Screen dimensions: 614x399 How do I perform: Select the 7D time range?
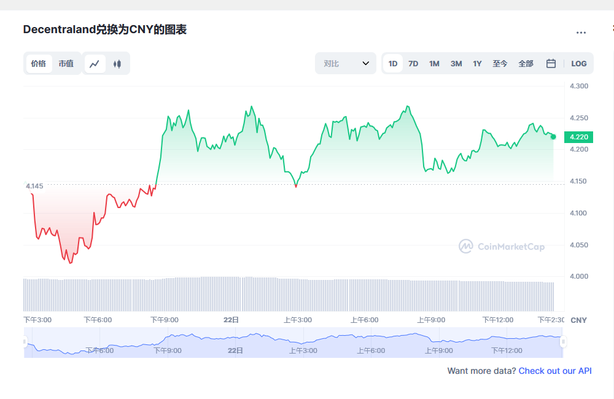(x=413, y=64)
